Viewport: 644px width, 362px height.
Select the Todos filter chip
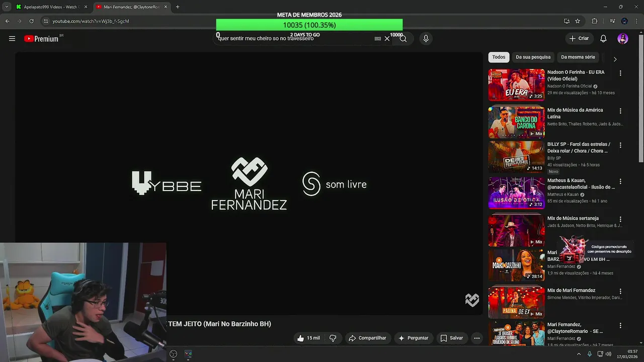499,57
